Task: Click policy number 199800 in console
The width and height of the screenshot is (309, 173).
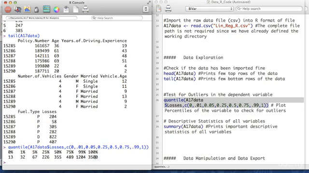Action: click(42, 66)
